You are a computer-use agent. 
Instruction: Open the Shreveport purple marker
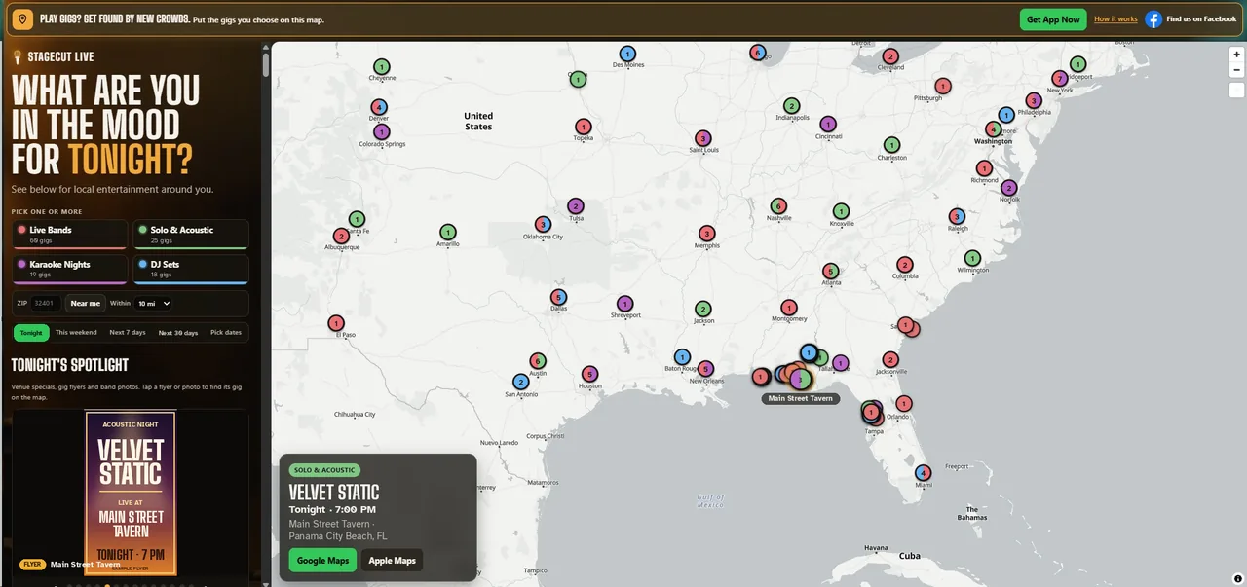click(625, 304)
